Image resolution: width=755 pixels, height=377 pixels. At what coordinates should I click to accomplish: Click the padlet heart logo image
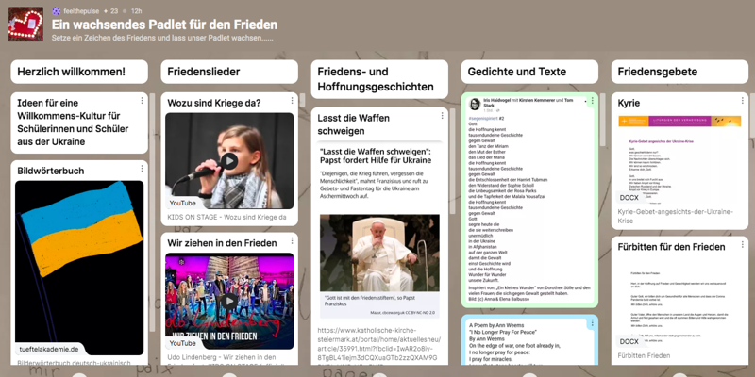coord(25,23)
